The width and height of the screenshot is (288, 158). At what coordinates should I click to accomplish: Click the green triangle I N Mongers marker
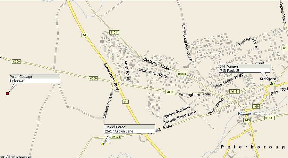(x=272, y=84)
